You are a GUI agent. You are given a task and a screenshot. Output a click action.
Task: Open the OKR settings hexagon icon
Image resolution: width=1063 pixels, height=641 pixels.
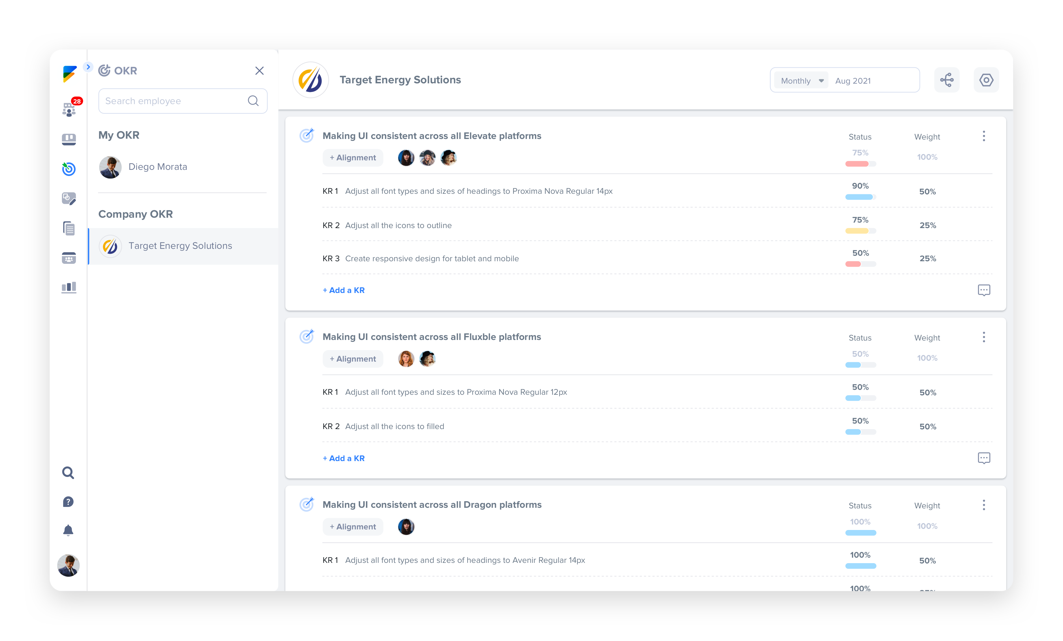point(986,80)
